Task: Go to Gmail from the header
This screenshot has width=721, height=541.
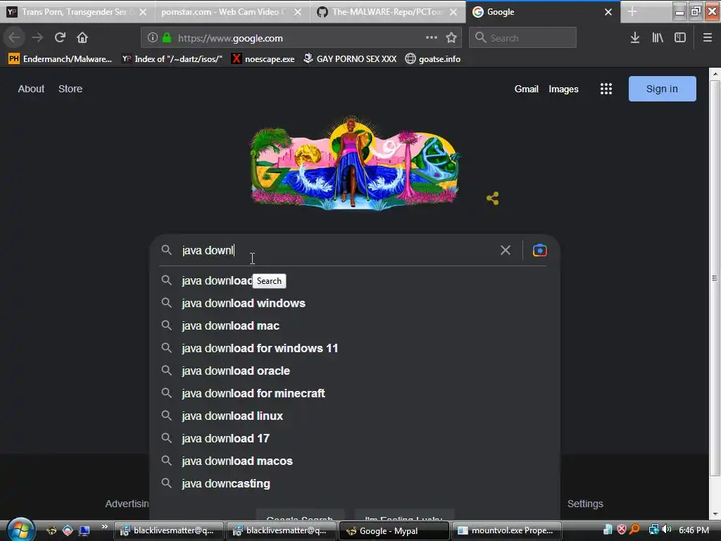Action: pyautogui.click(x=526, y=89)
